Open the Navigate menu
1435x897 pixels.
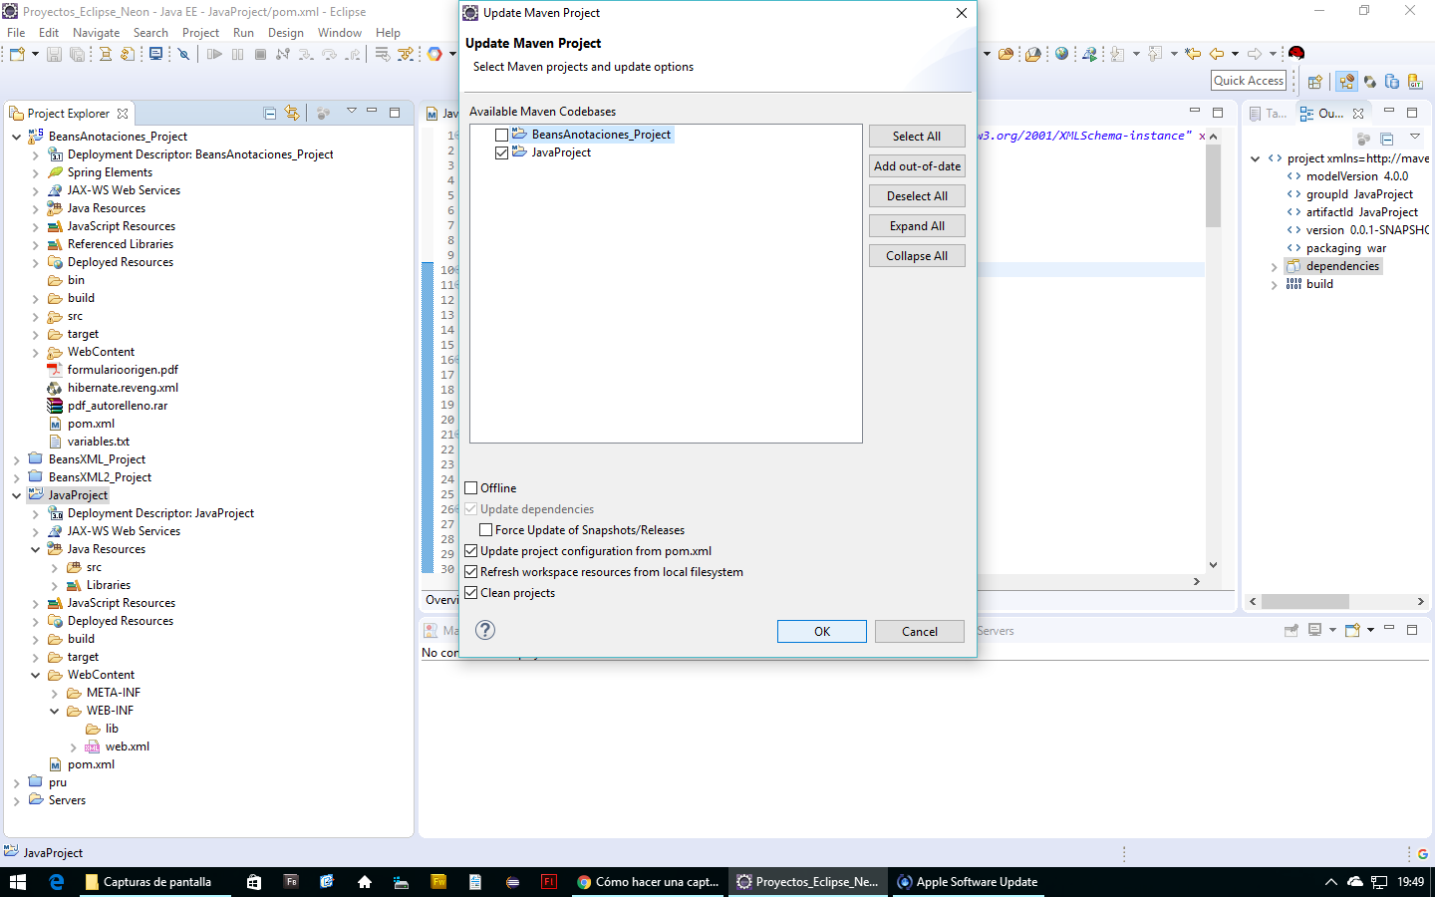click(96, 33)
